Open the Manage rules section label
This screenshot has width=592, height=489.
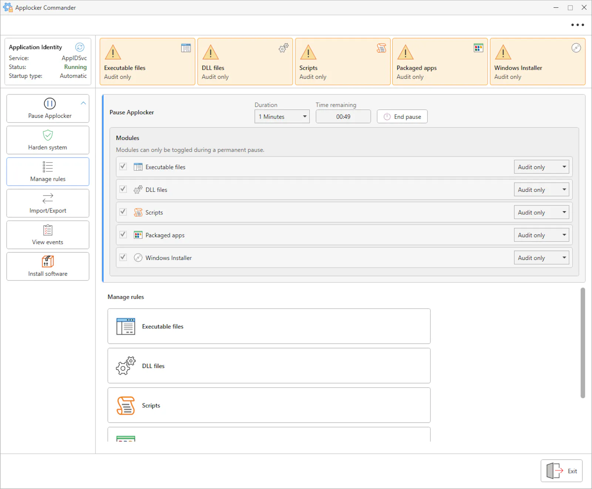click(48, 179)
